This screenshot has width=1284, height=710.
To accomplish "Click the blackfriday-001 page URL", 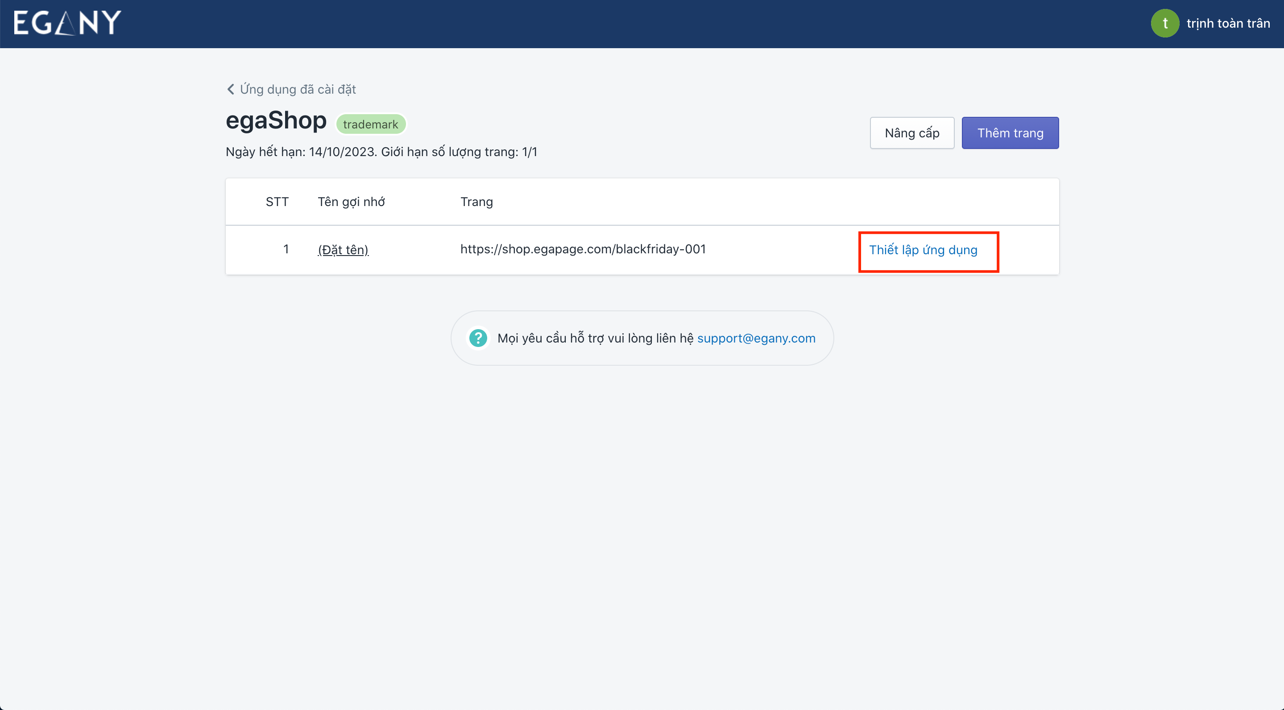I will 583,249.
